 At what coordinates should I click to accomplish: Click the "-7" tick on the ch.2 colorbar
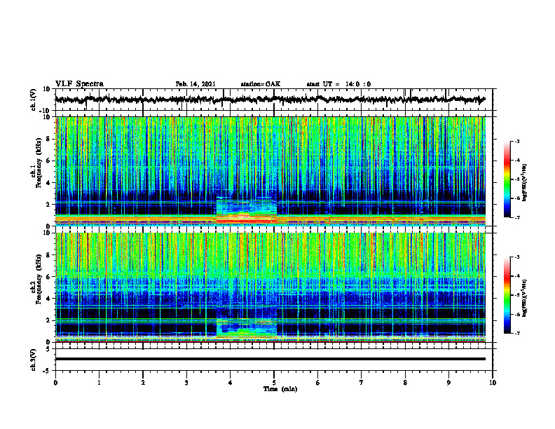tap(516, 333)
